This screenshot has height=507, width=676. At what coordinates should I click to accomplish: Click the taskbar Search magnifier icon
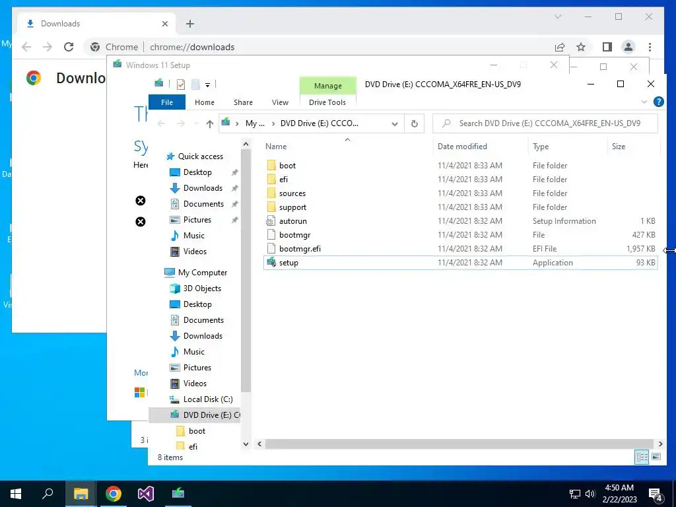(x=48, y=494)
